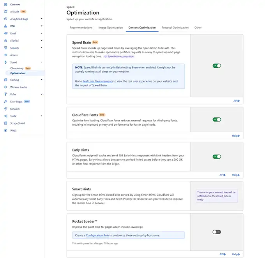Switch to the Recommendations tab
Screen dimensions: 265x258
point(81,28)
